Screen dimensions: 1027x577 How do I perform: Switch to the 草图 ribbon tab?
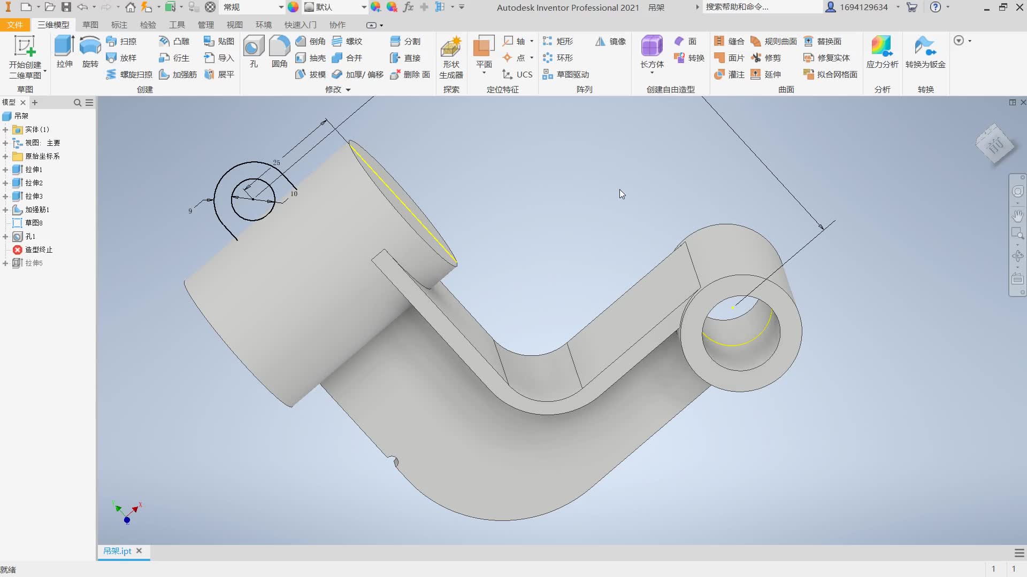(90, 25)
